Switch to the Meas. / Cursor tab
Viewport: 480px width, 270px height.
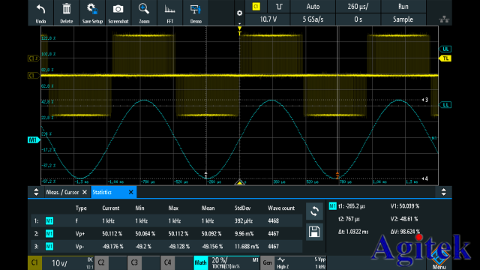[62, 192]
